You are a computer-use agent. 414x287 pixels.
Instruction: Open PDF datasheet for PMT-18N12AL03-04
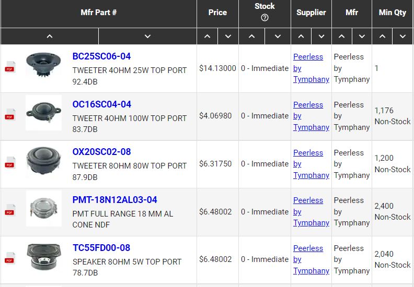click(10, 210)
